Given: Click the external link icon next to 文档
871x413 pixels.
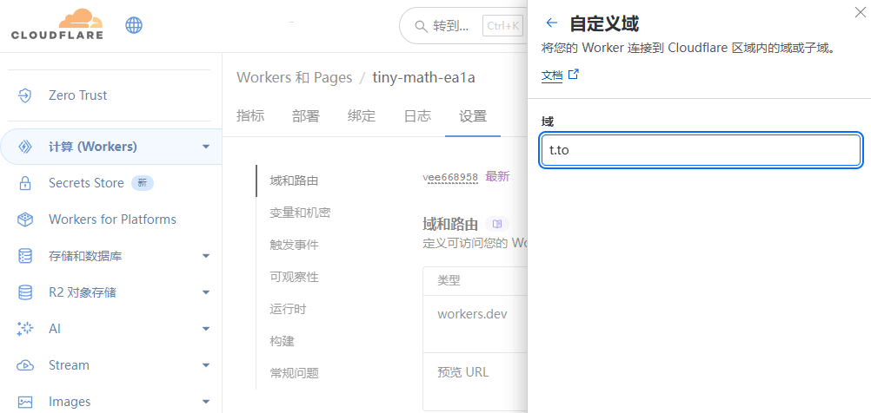Looking at the screenshot, I should click(x=574, y=75).
